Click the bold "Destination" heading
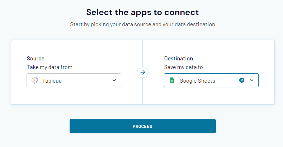Viewport: 283px width, 147px height. coord(179,59)
